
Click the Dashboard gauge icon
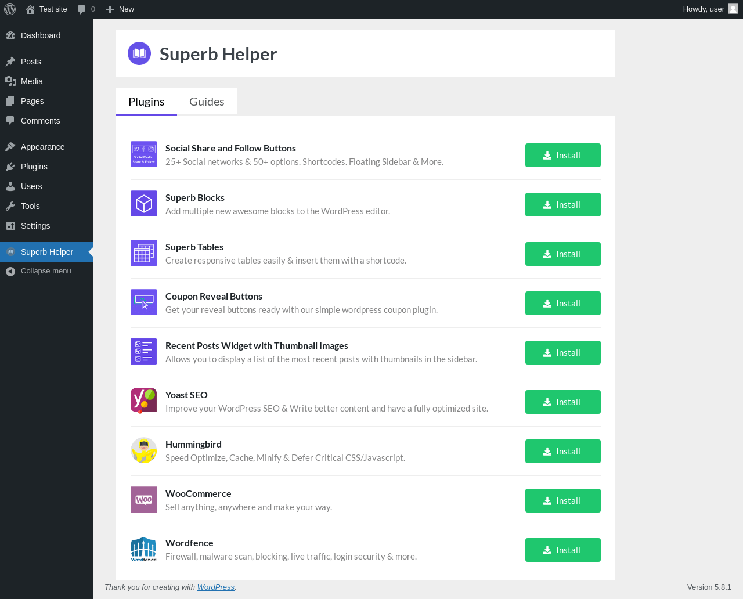[10, 35]
